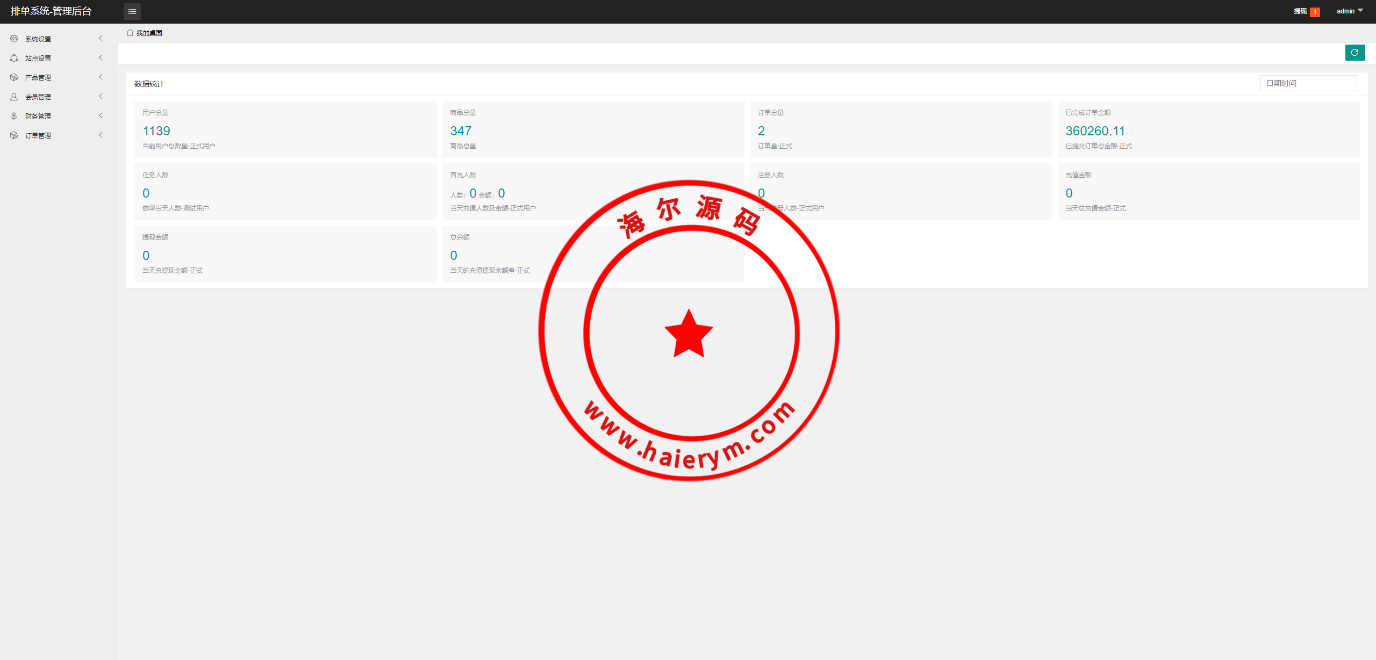
Task: Open the admin user dropdown
Action: (1350, 11)
